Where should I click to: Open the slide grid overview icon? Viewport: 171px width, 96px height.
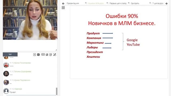click(63, 8)
